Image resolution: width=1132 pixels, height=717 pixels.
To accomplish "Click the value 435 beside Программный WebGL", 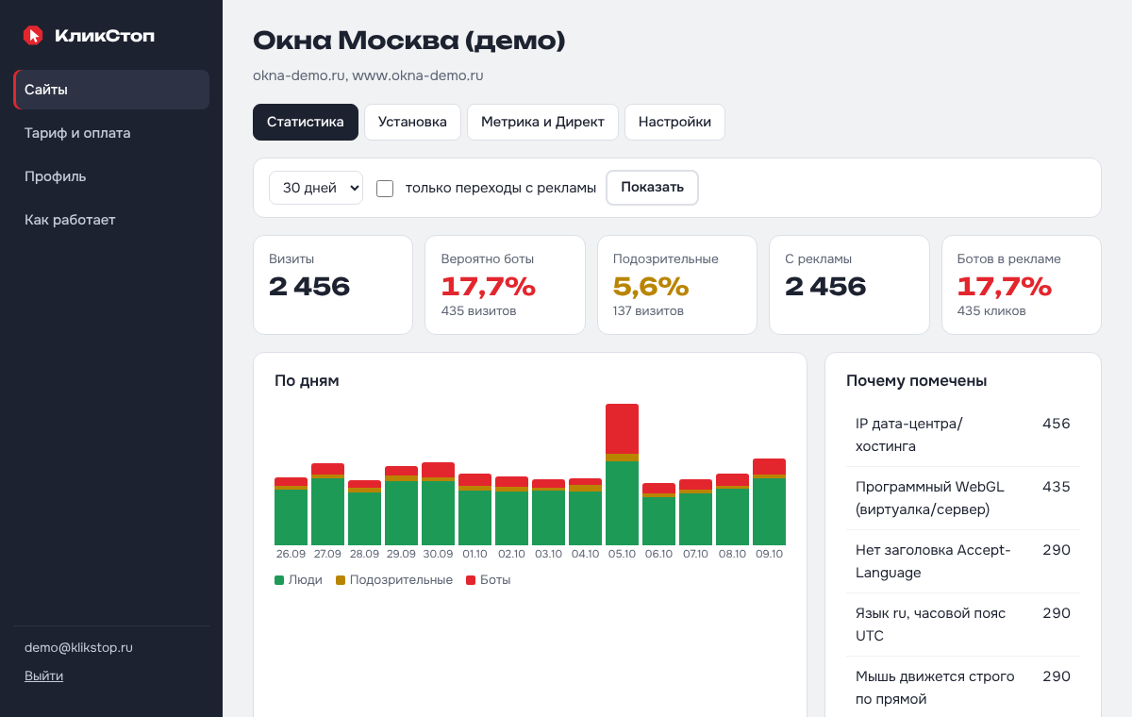I will 1057,487.
